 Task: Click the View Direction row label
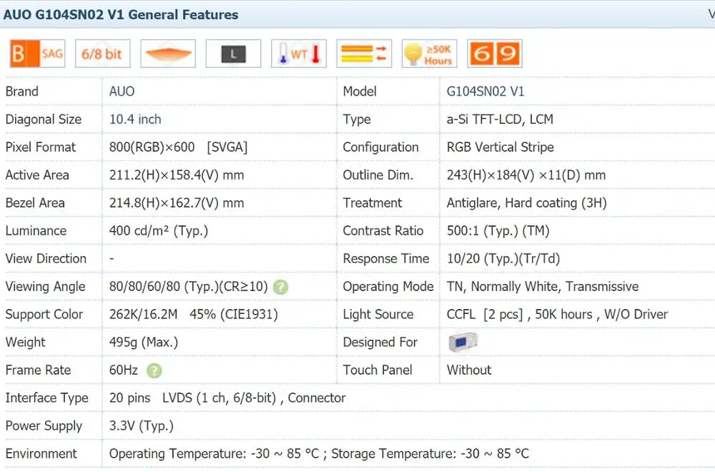(x=46, y=259)
